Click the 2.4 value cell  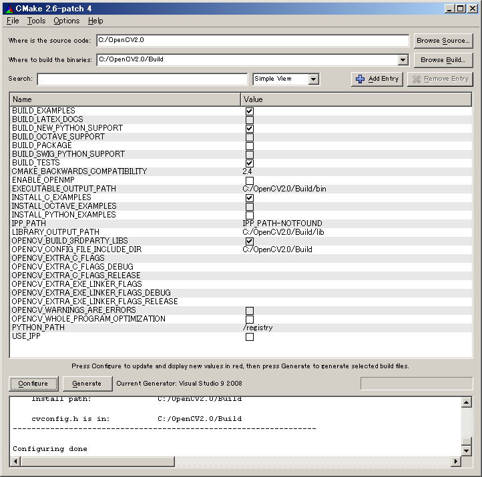click(247, 171)
